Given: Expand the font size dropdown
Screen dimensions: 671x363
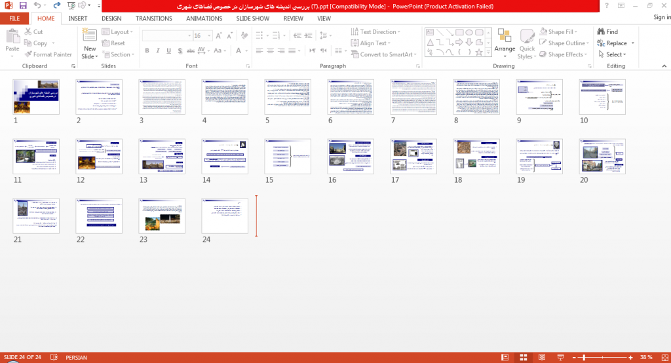Looking at the screenshot, I should click(x=209, y=35).
